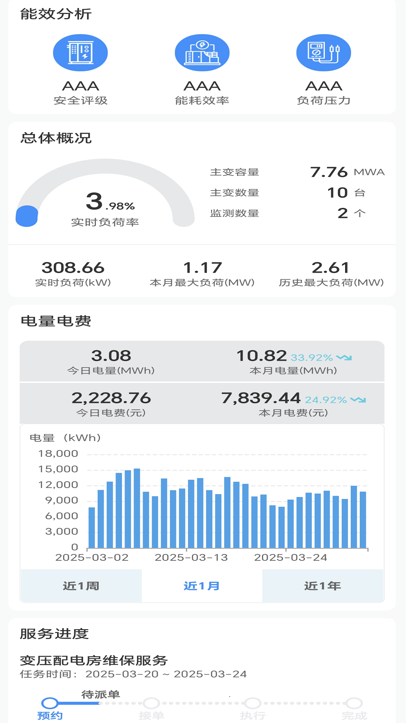406x723 pixels.
Task: Tap the 主变容量 7.76 MWA row
Action: [x=297, y=172]
